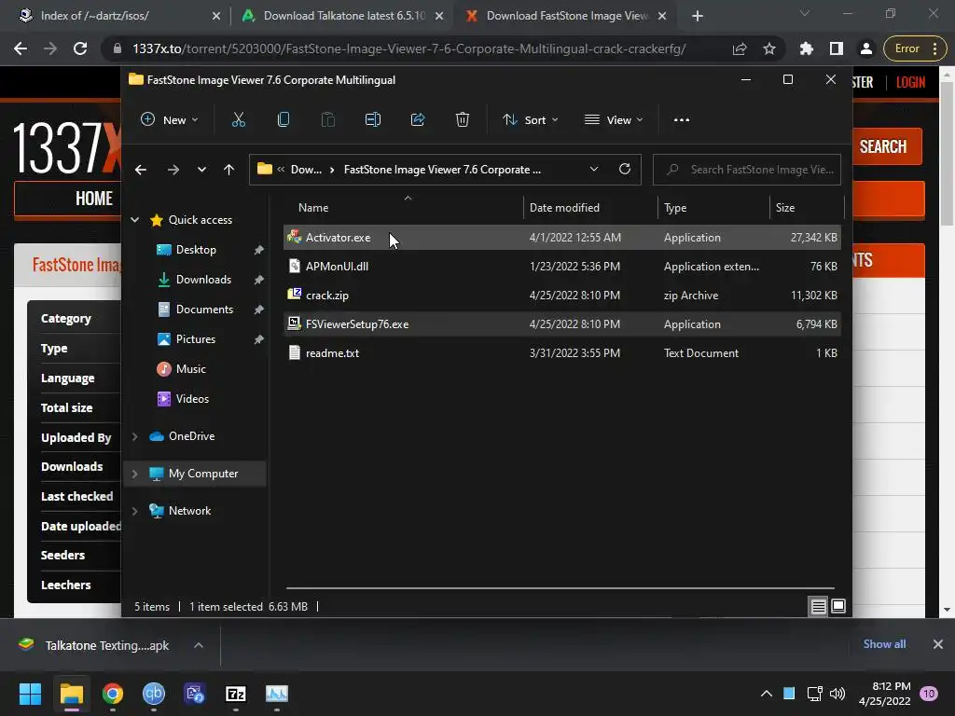The width and height of the screenshot is (955, 716).
Task: Go back using the Explorer back arrow
Action: [x=141, y=170]
